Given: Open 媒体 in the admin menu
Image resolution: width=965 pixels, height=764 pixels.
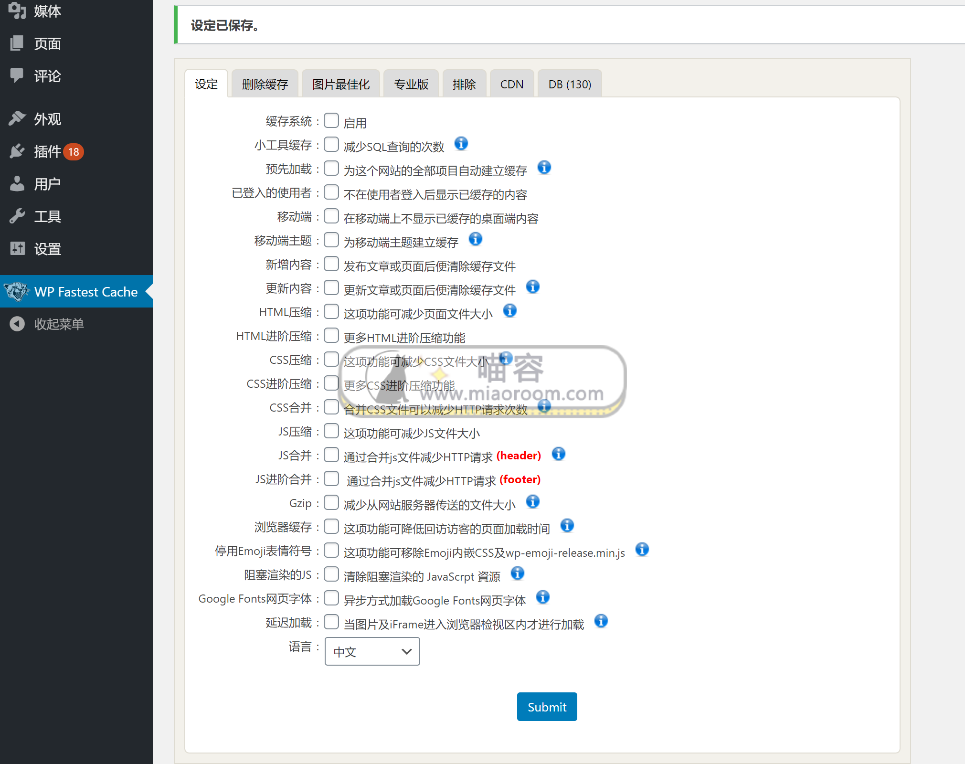Looking at the screenshot, I should tap(48, 11).
